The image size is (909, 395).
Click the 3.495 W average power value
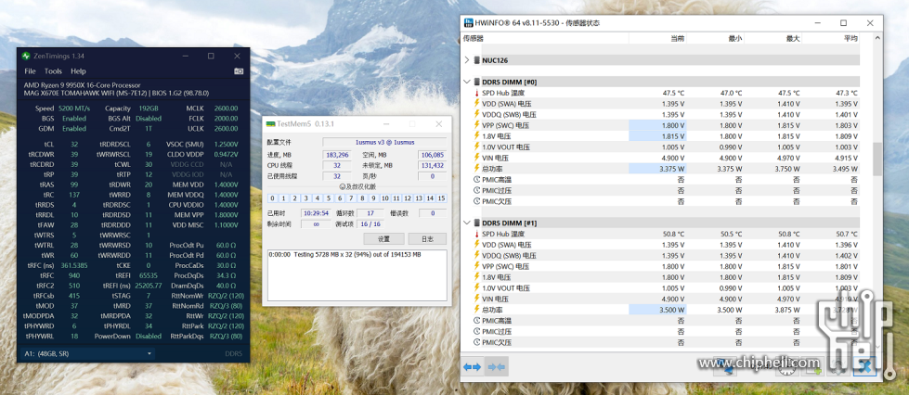point(845,169)
